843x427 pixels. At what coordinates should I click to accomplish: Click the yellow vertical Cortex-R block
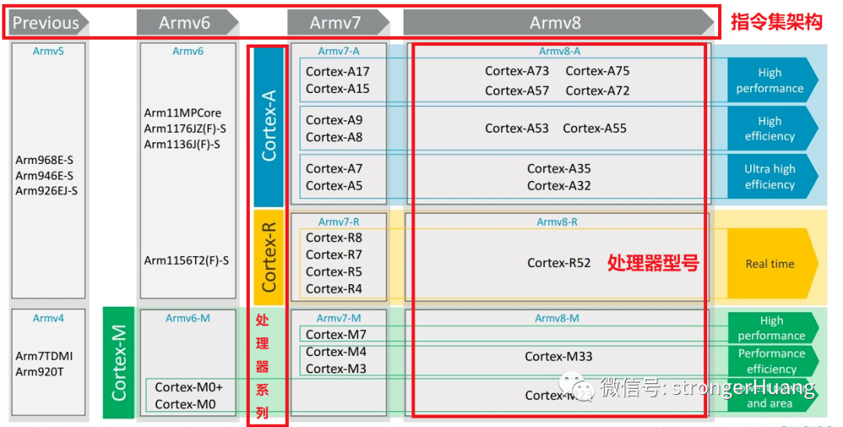269,256
